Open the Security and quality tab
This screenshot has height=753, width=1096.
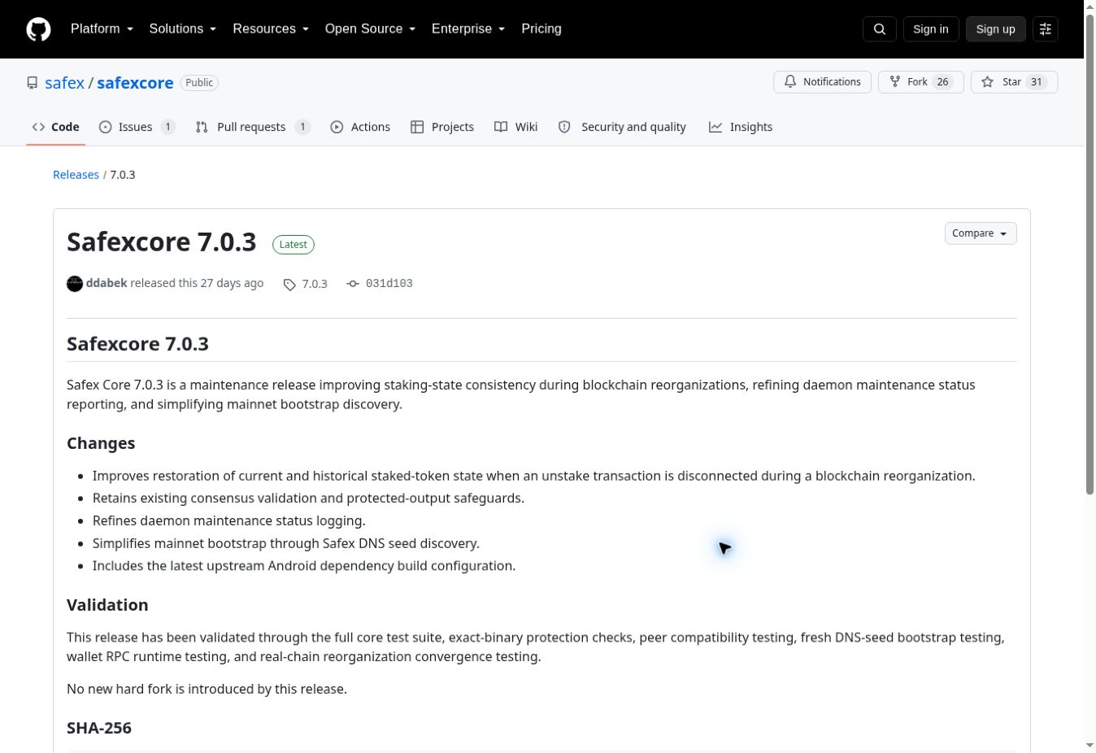tap(622, 127)
